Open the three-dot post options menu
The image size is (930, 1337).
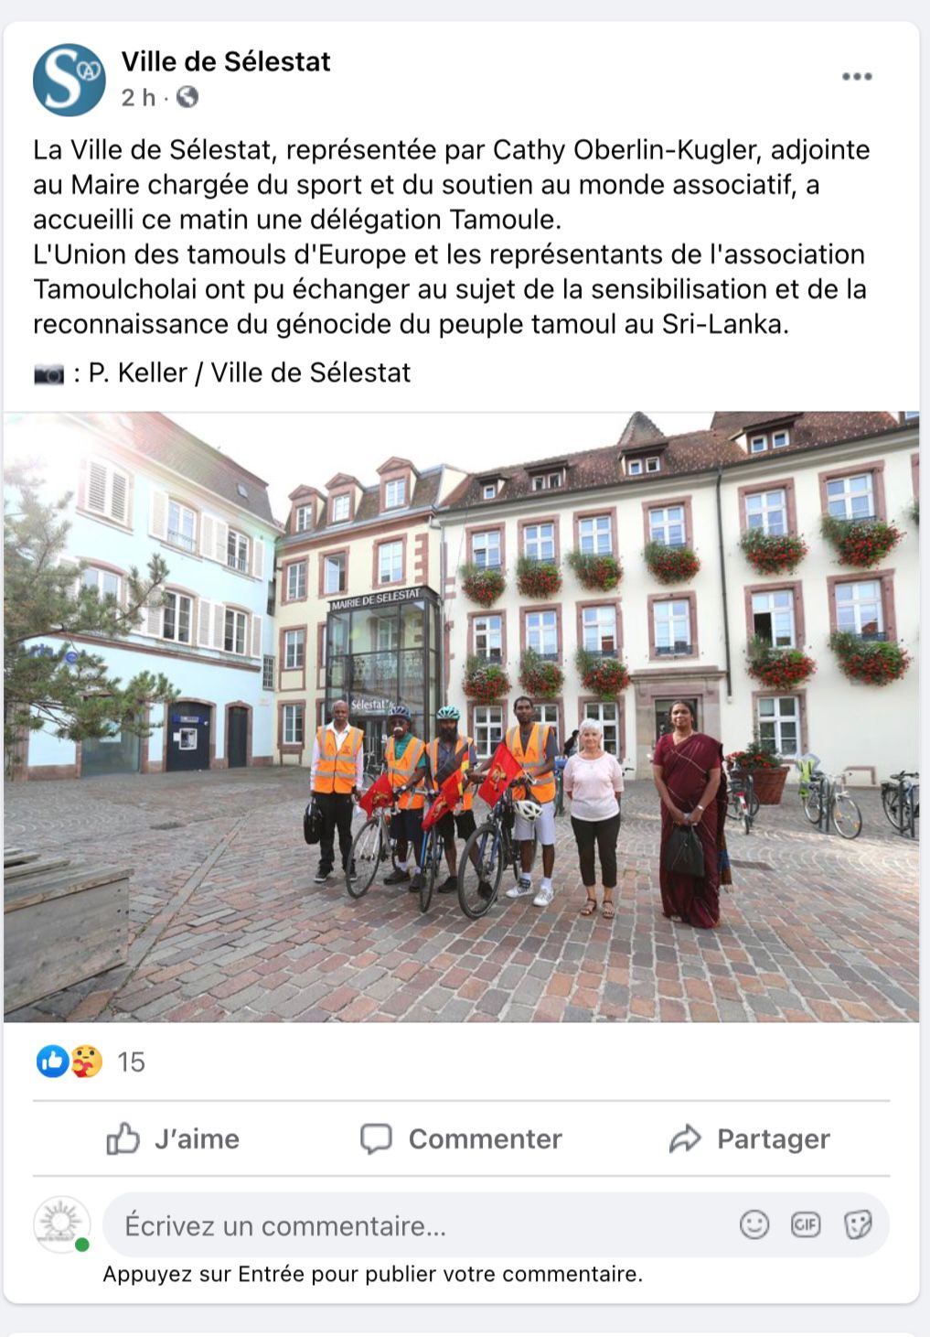click(x=857, y=76)
